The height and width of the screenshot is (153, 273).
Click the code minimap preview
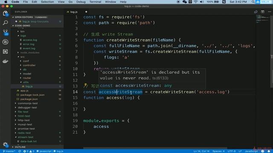click(263, 19)
